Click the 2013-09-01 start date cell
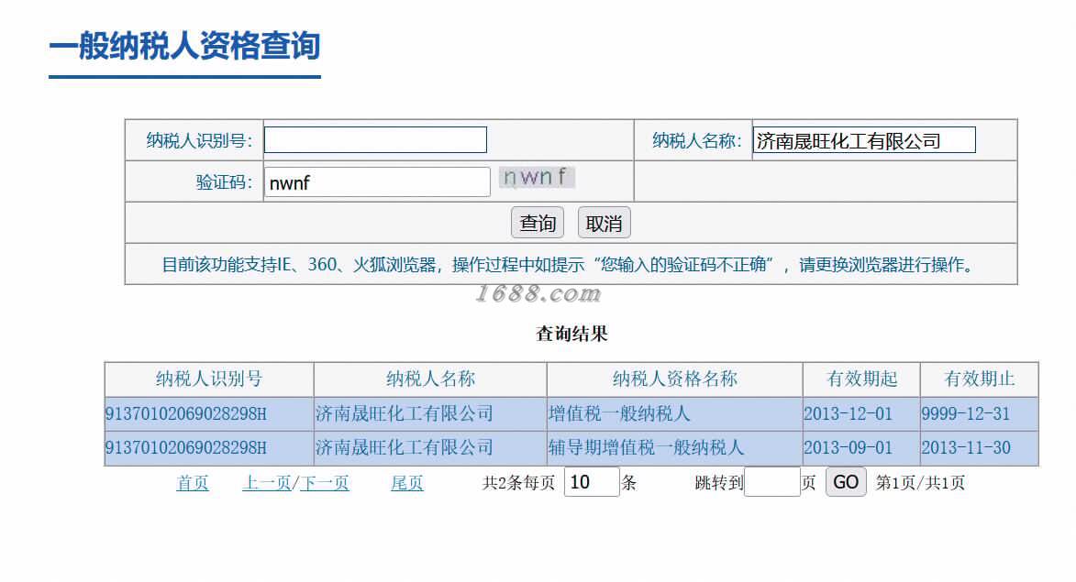This screenshot has height=582, width=1076. pyautogui.click(x=861, y=448)
